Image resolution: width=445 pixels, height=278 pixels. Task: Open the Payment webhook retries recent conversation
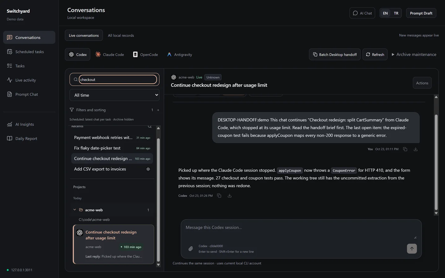[x=112, y=137]
